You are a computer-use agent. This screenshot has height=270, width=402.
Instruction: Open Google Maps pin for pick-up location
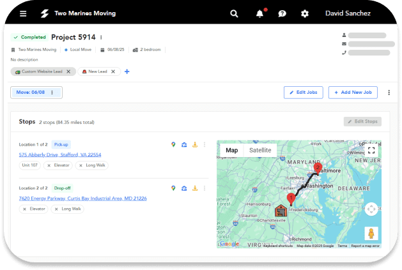point(173,145)
